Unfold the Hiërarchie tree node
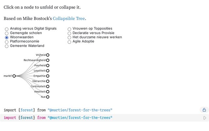Screen dimensions: 209x131 tap(48, 81)
